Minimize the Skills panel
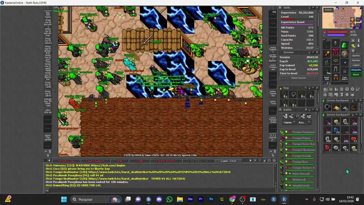Image resolution: width=364 pixels, height=205 pixels. [314, 8]
